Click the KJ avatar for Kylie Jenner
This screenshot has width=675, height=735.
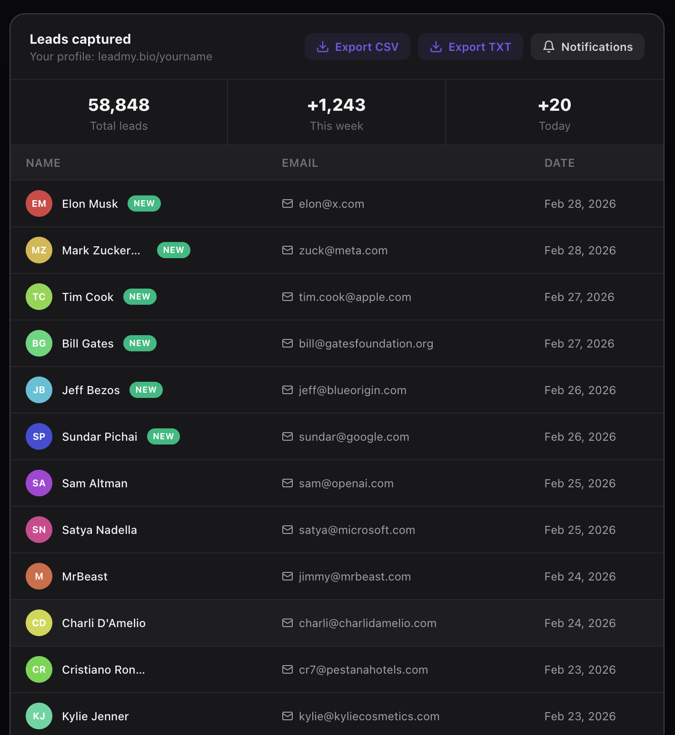click(x=39, y=716)
